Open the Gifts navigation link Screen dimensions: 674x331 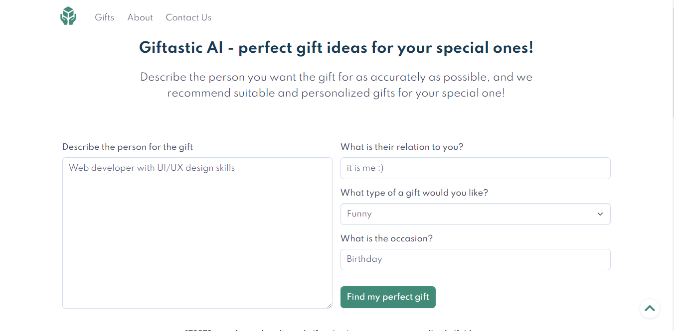(105, 17)
